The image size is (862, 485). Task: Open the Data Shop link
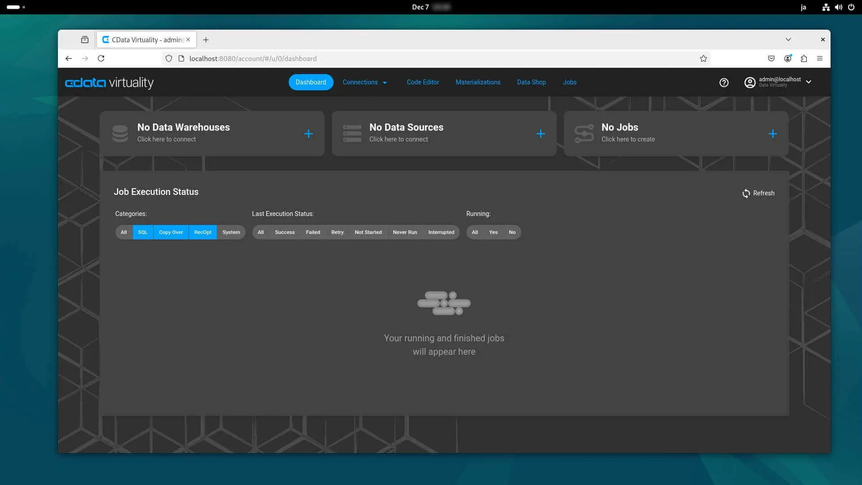pyautogui.click(x=531, y=82)
